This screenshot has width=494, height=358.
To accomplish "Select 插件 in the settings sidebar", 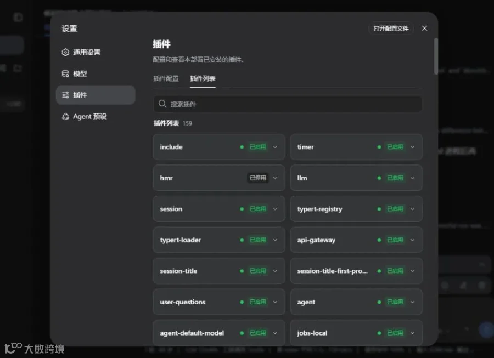I will 96,95.
